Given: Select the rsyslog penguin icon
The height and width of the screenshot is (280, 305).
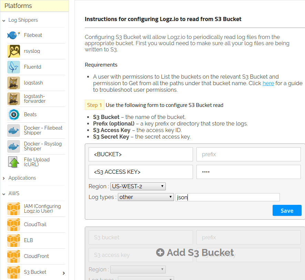Looking at the screenshot, I should pos(13,51).
